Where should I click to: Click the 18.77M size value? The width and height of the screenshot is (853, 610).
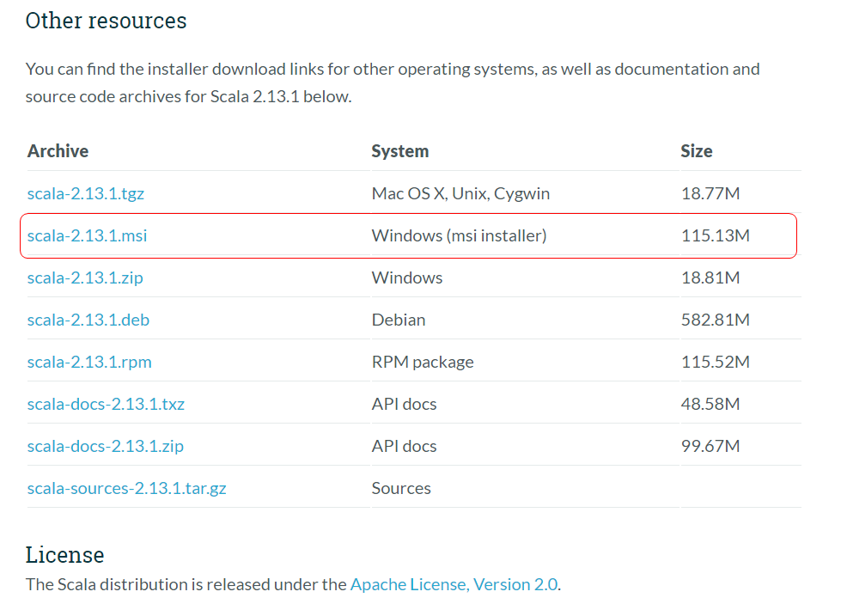[710, 193]
